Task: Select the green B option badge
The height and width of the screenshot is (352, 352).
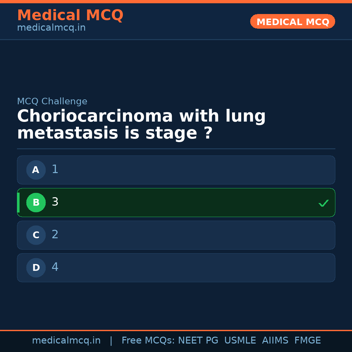Action: (x=36, y=202)
